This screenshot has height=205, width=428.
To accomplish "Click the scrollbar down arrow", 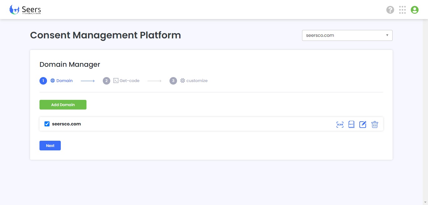I will tap(425, 203).
